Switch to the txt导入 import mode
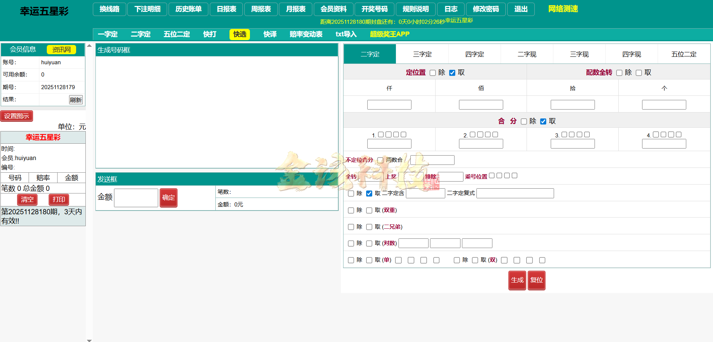 (345, 34)
